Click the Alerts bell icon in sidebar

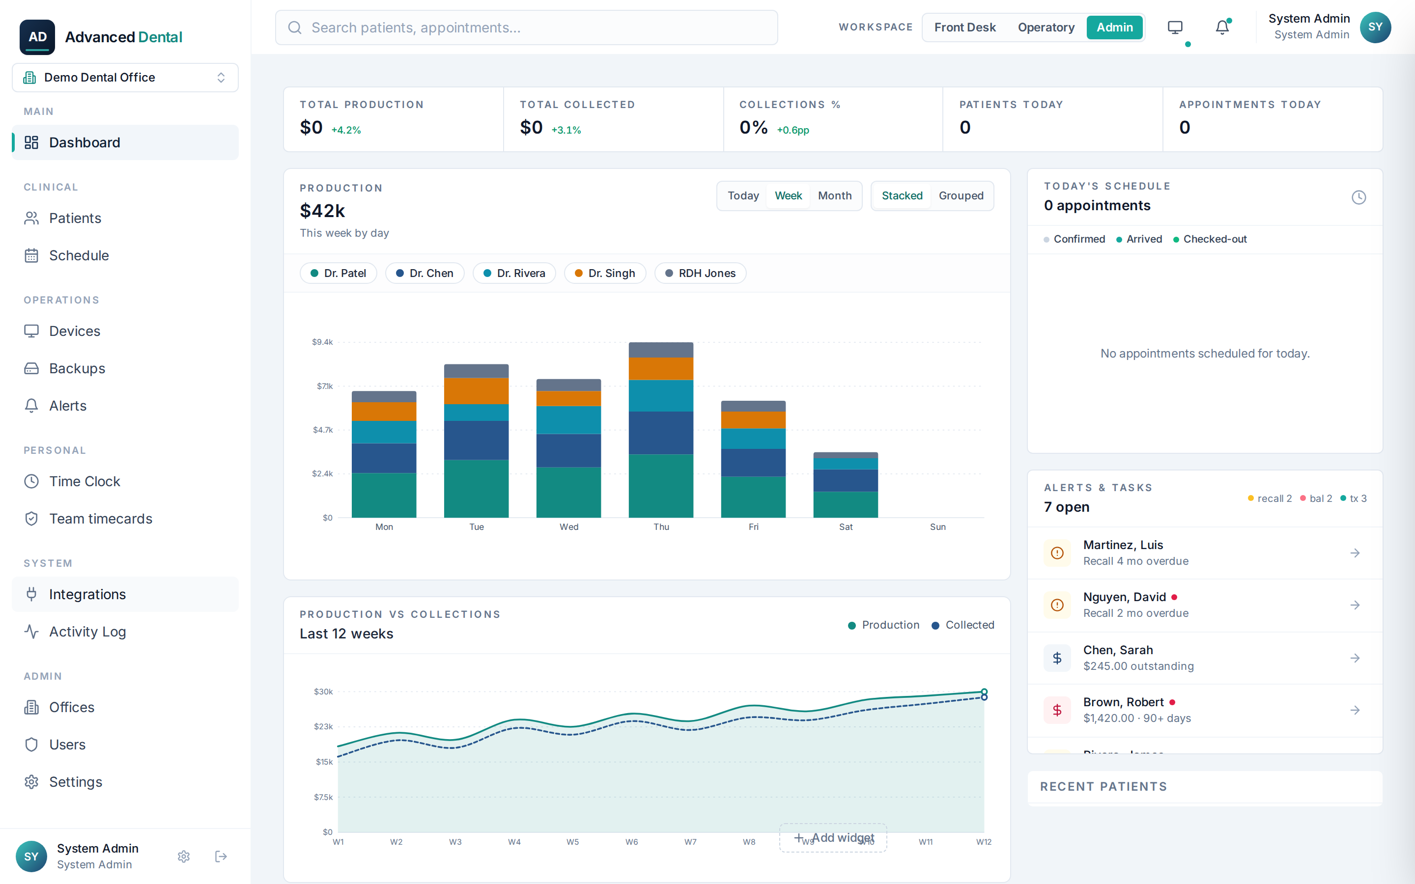click(31, 406)
